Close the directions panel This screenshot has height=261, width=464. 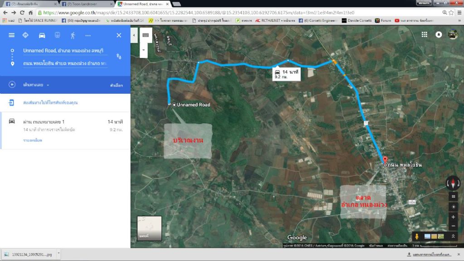coord(119,35)
